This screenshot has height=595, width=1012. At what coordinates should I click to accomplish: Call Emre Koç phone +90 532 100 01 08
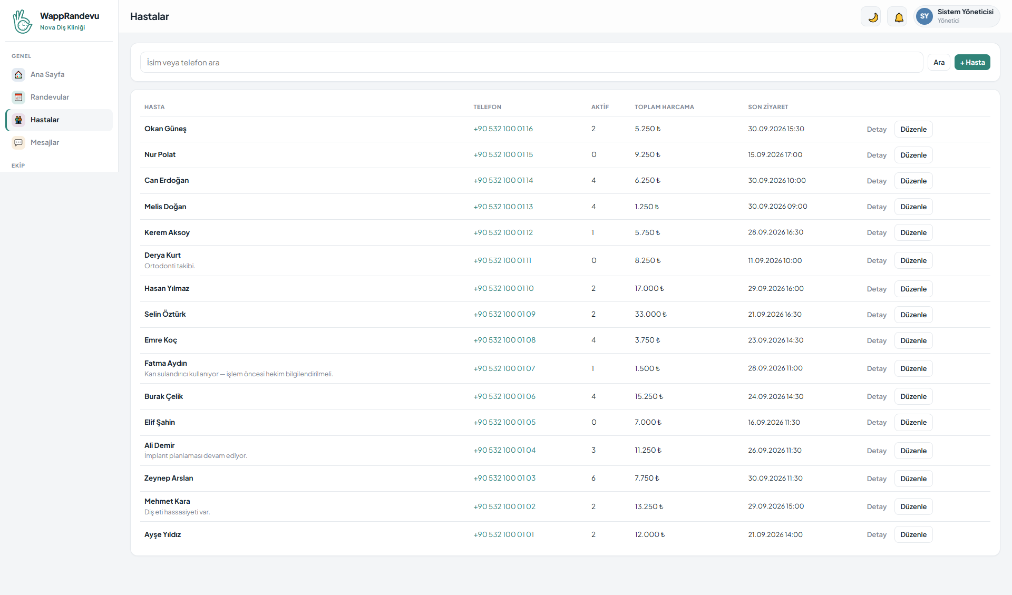pos(504,340)
